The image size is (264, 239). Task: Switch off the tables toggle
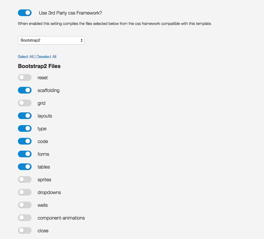(x=25, y=167)
